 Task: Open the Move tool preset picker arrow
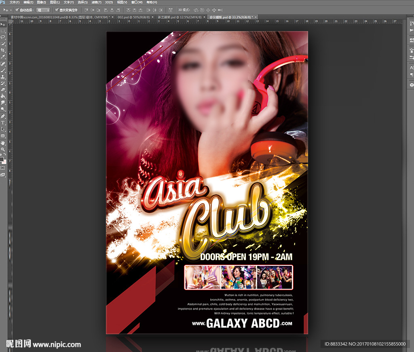click(x=11, y=10)
